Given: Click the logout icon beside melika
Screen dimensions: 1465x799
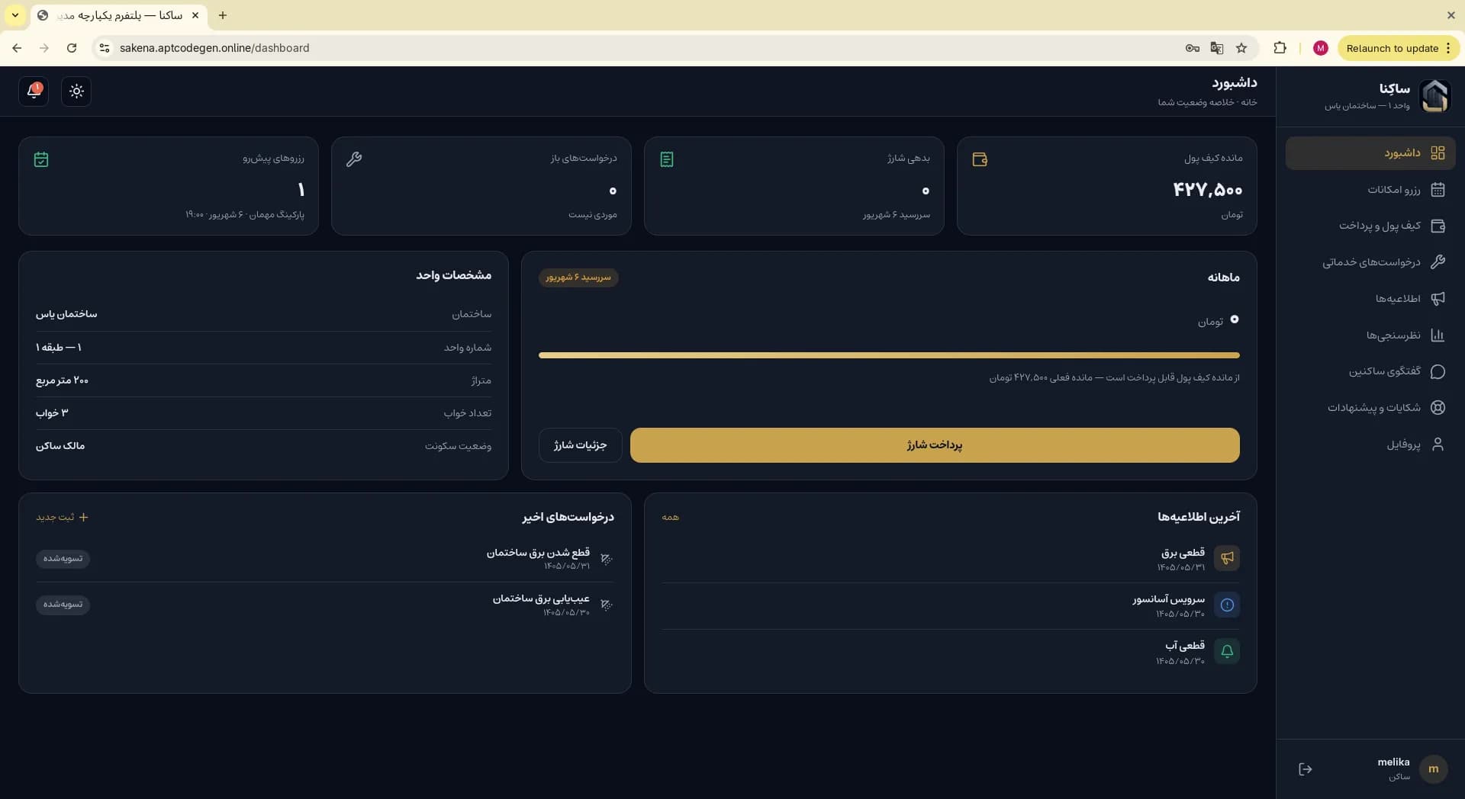Looking at the screenshot, I should [1306, 769].
